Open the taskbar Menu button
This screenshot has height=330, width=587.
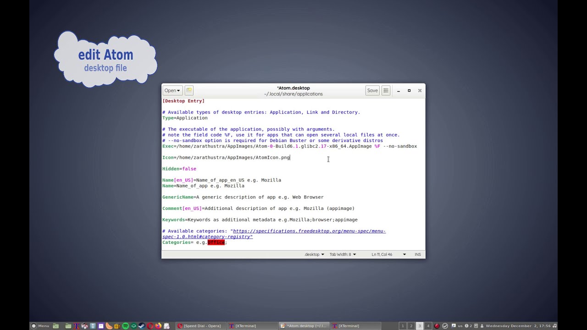pos(40,326)
